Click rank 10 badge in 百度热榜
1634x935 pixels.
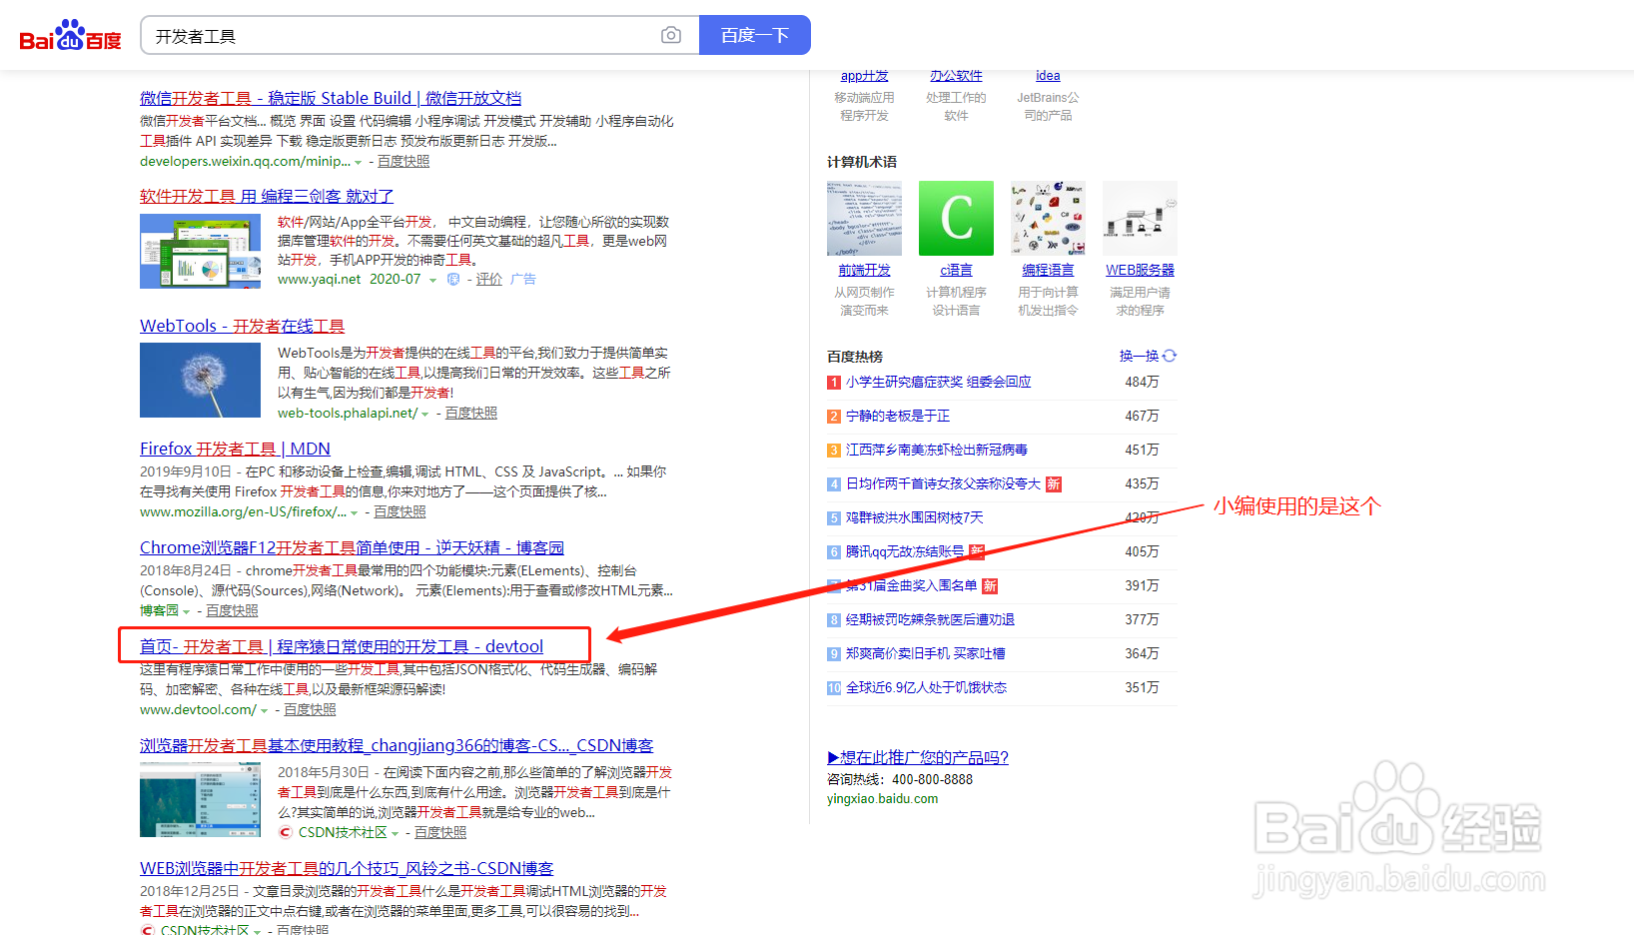[834, 688]
